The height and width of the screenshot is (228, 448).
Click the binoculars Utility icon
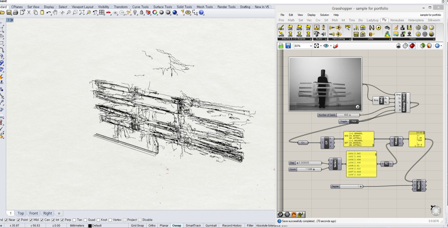(x=388, y=28)
